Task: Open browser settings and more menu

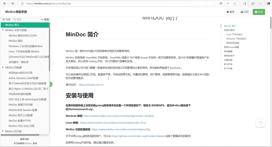Action: tap(261, 3)
